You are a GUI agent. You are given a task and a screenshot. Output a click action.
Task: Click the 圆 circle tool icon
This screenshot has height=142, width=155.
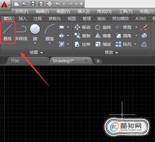[x=35, y=29]
